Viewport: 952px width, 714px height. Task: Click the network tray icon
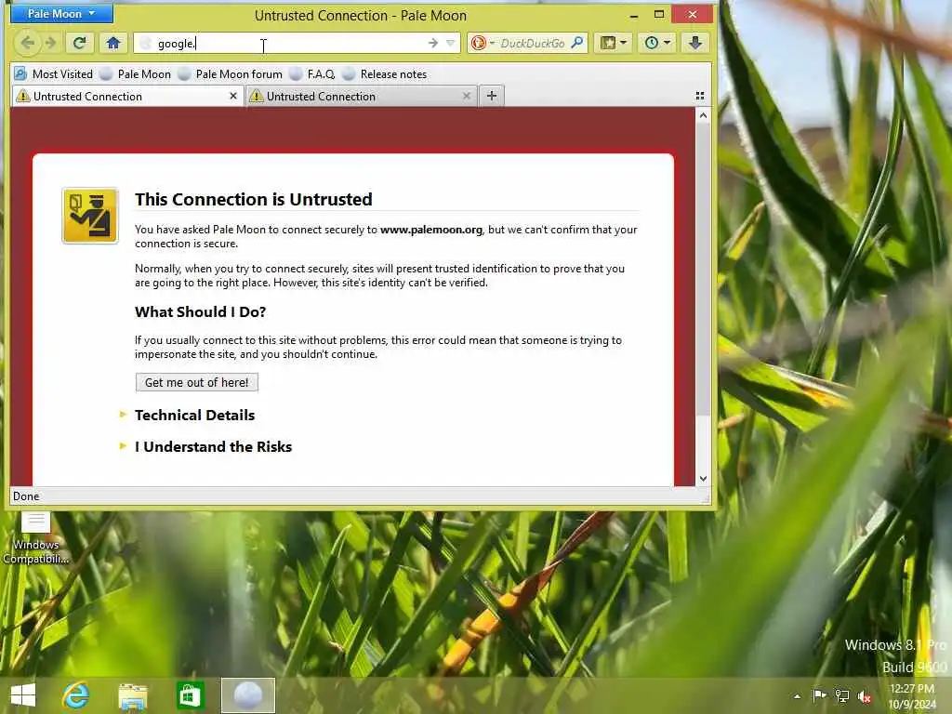[842, 695]
